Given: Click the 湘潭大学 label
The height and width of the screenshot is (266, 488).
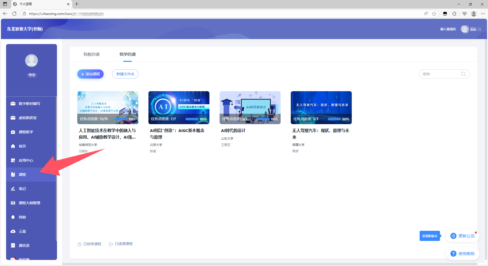Looking at the screenshot, I should [298, 145].
